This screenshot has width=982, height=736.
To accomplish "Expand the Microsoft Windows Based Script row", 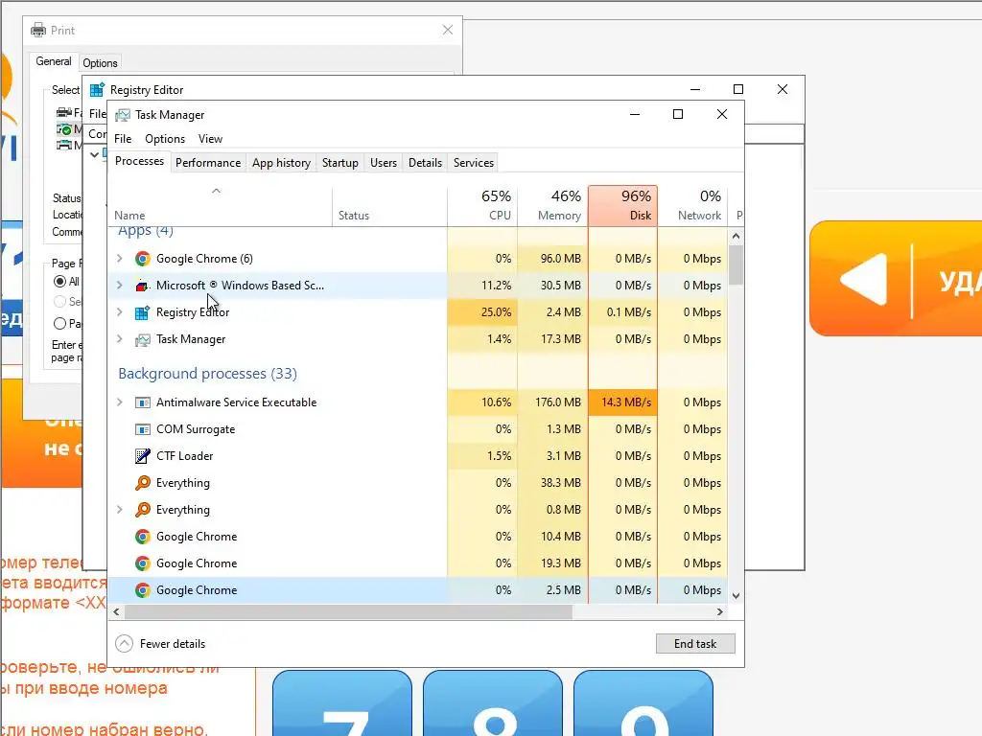I will [120, 285].
